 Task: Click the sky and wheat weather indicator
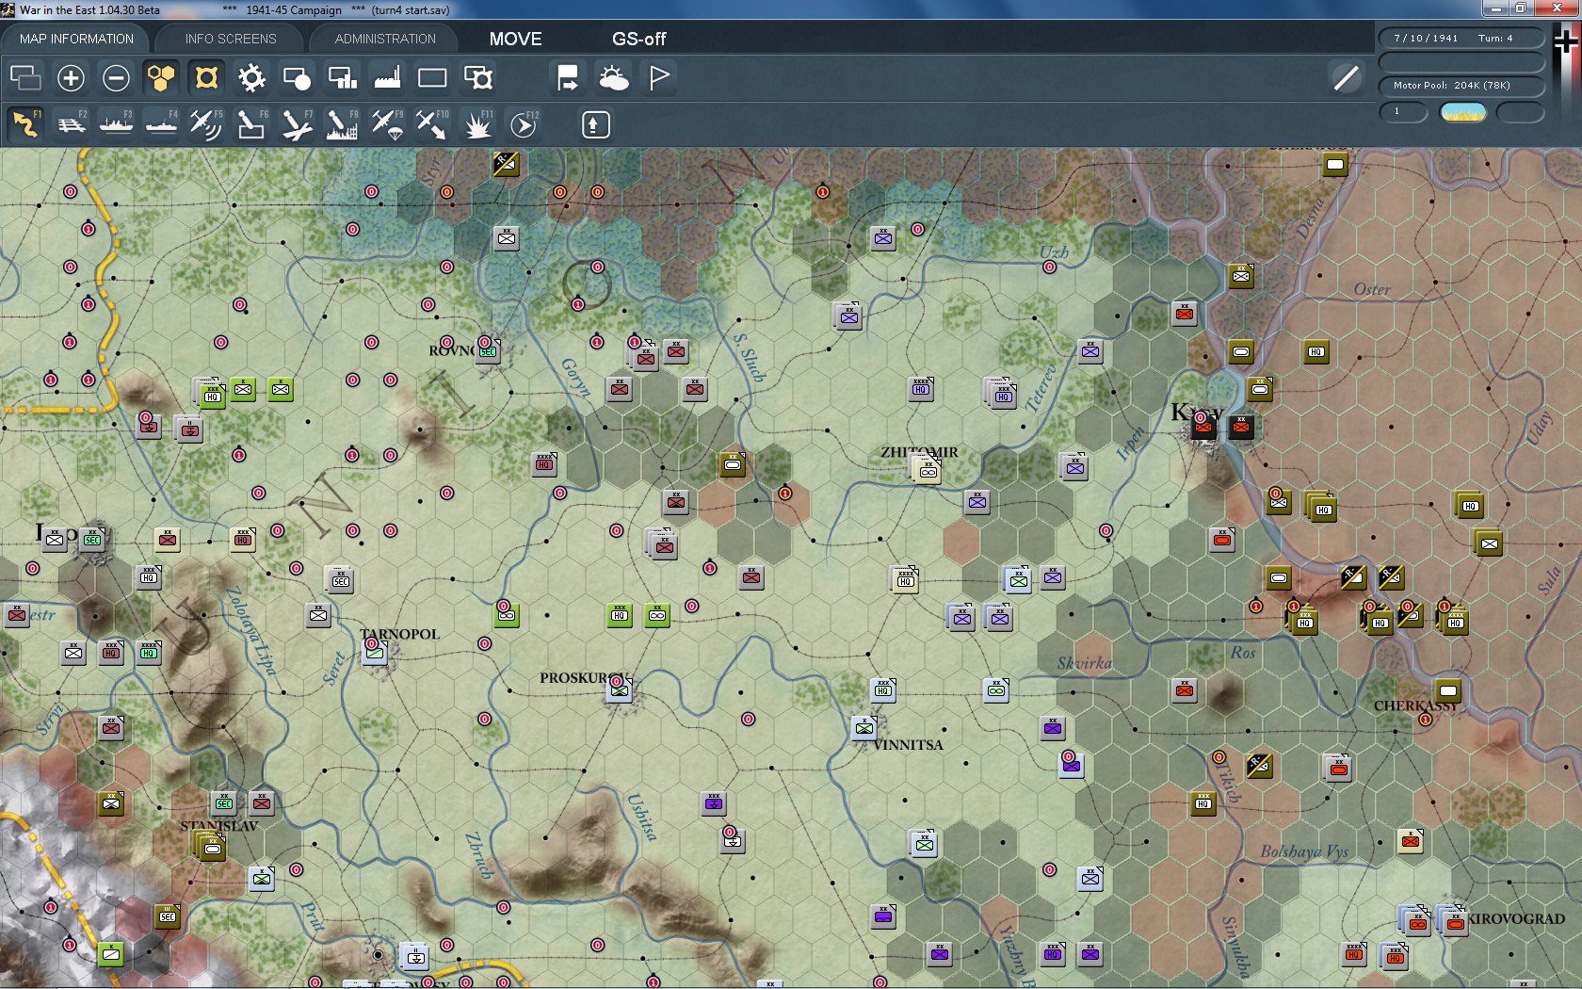pos(1463,112)
